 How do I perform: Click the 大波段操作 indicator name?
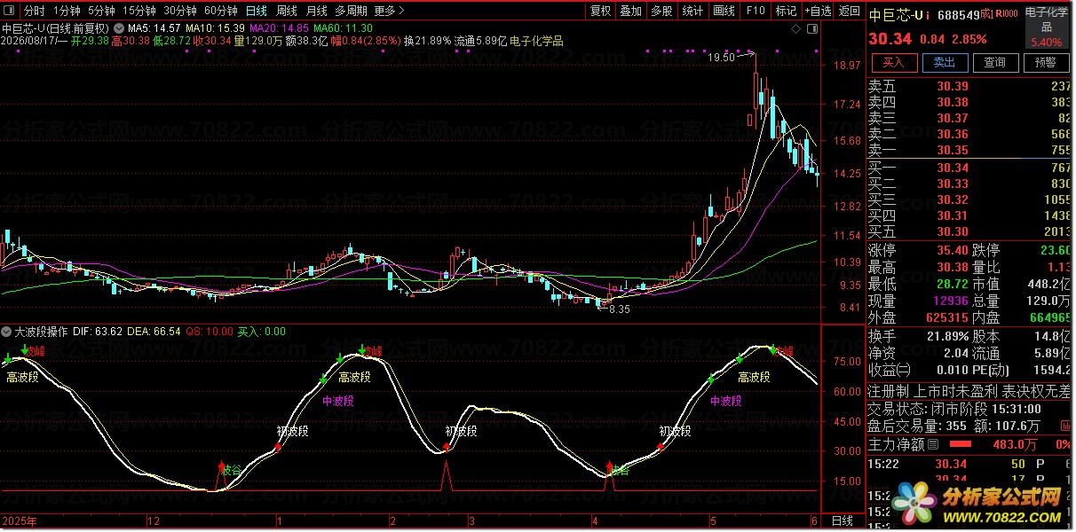click(41, 332)
